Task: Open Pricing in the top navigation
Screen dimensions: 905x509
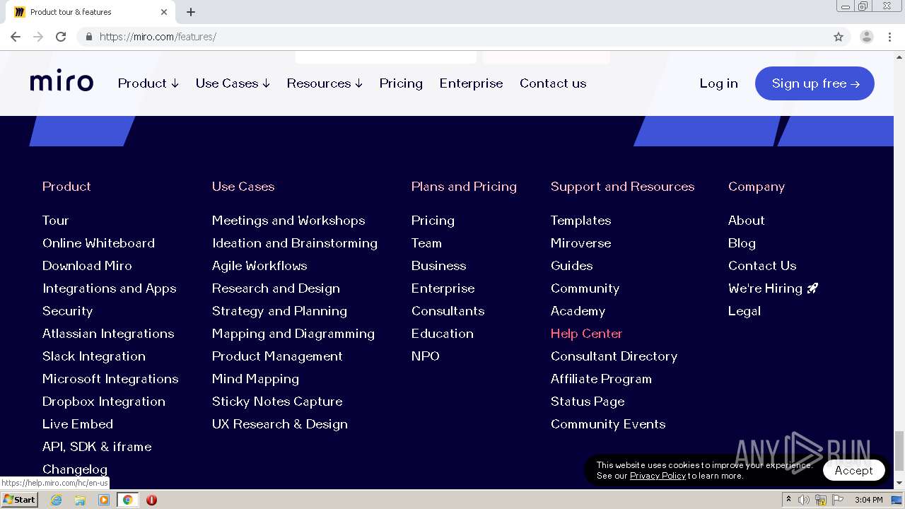Action: tap(401, 83)
